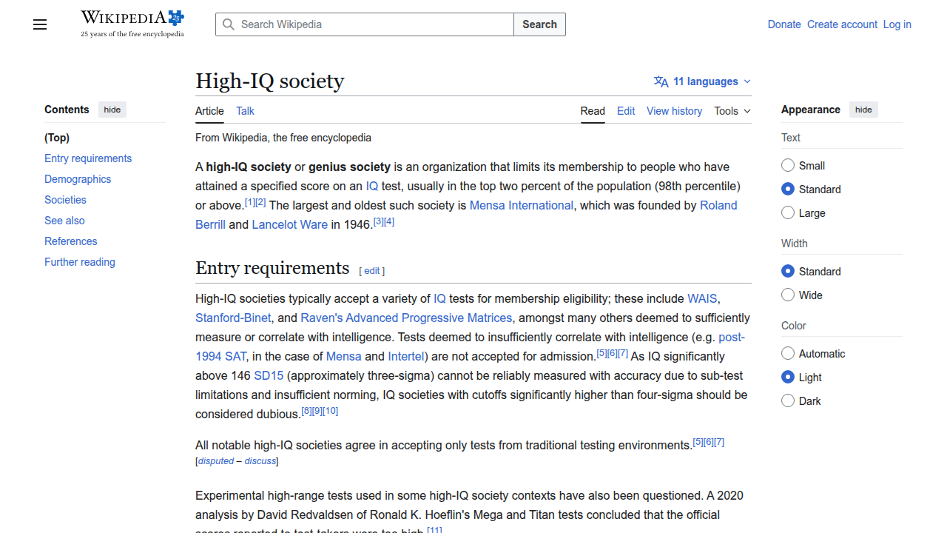
Task: Open the hamburger main menu icon
Action: point(40,24)
